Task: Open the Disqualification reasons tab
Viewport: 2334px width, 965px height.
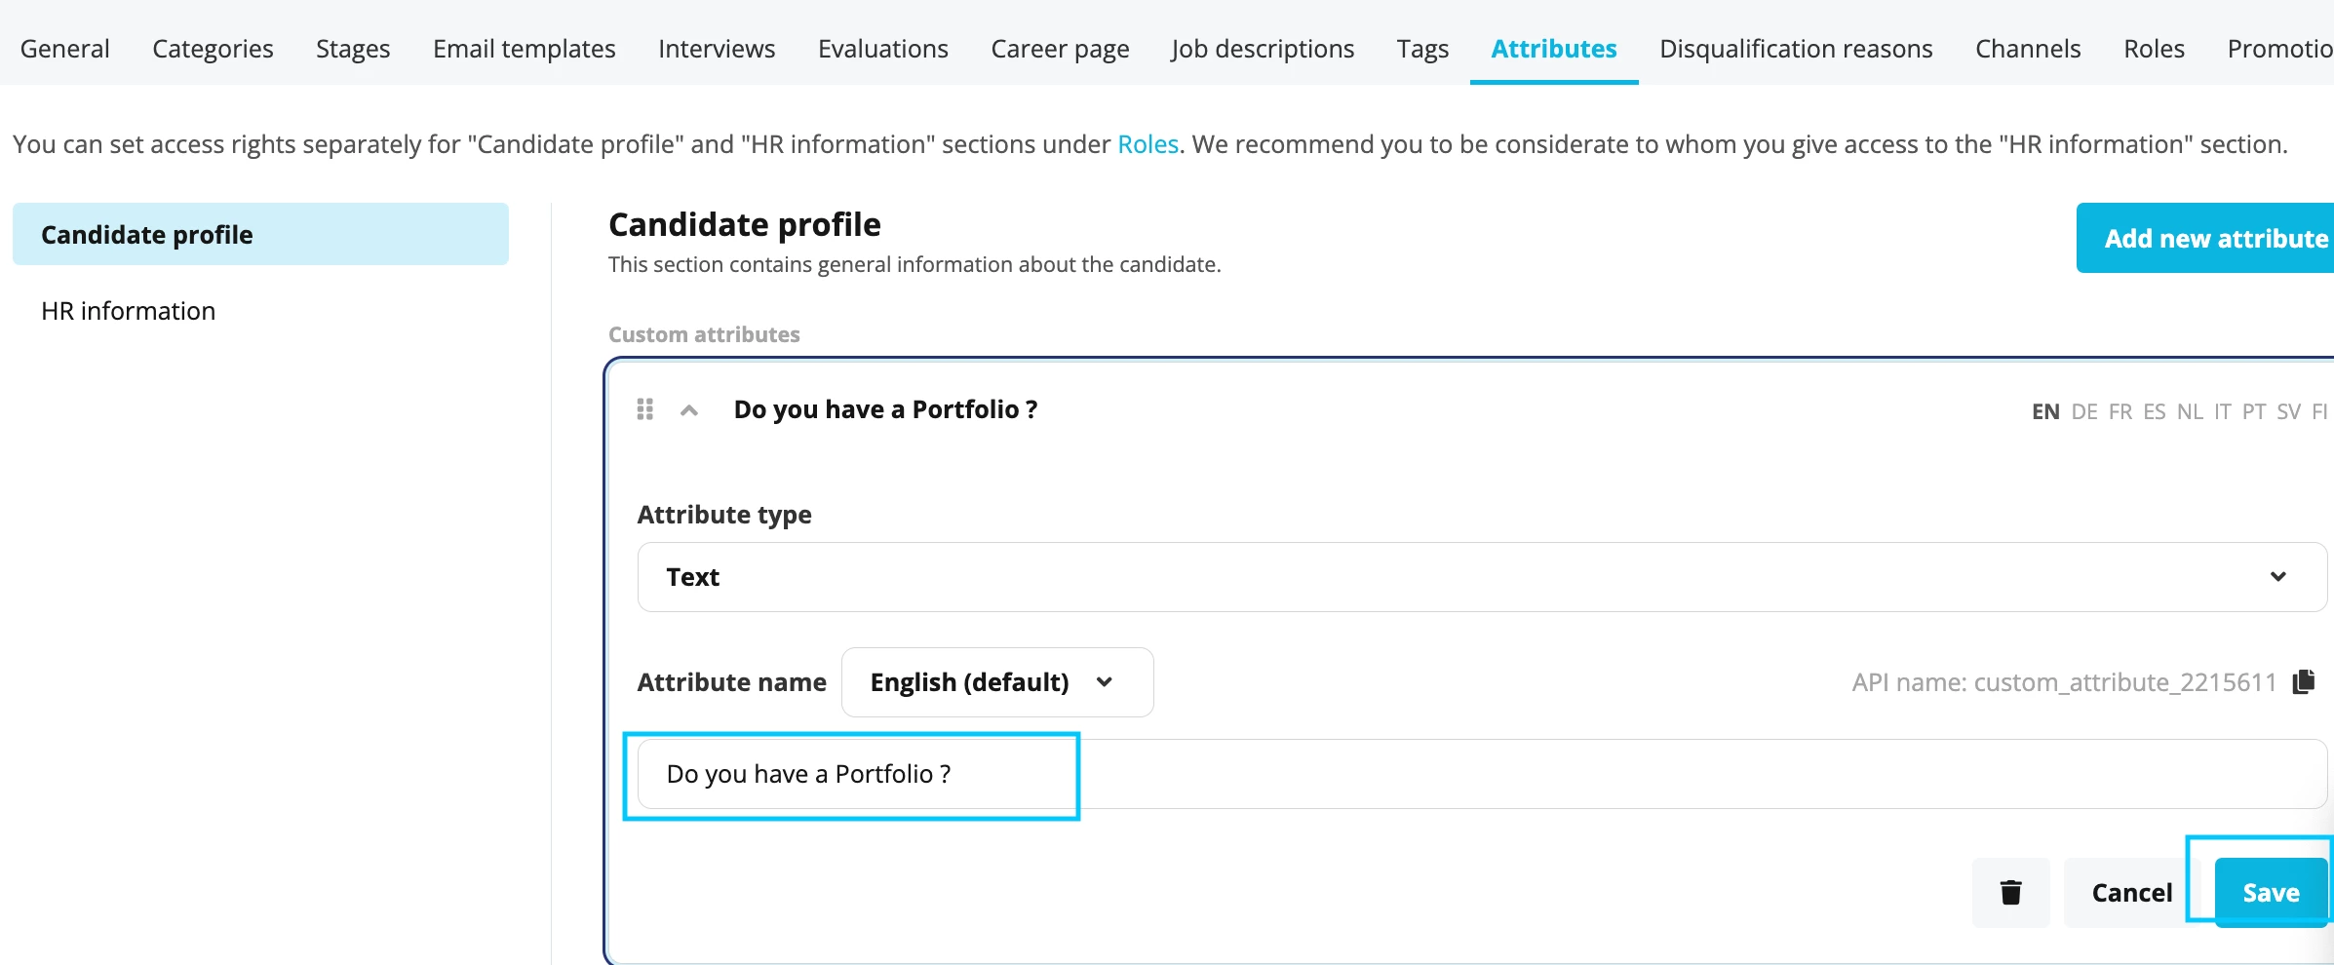Action: pos(1796,49)
